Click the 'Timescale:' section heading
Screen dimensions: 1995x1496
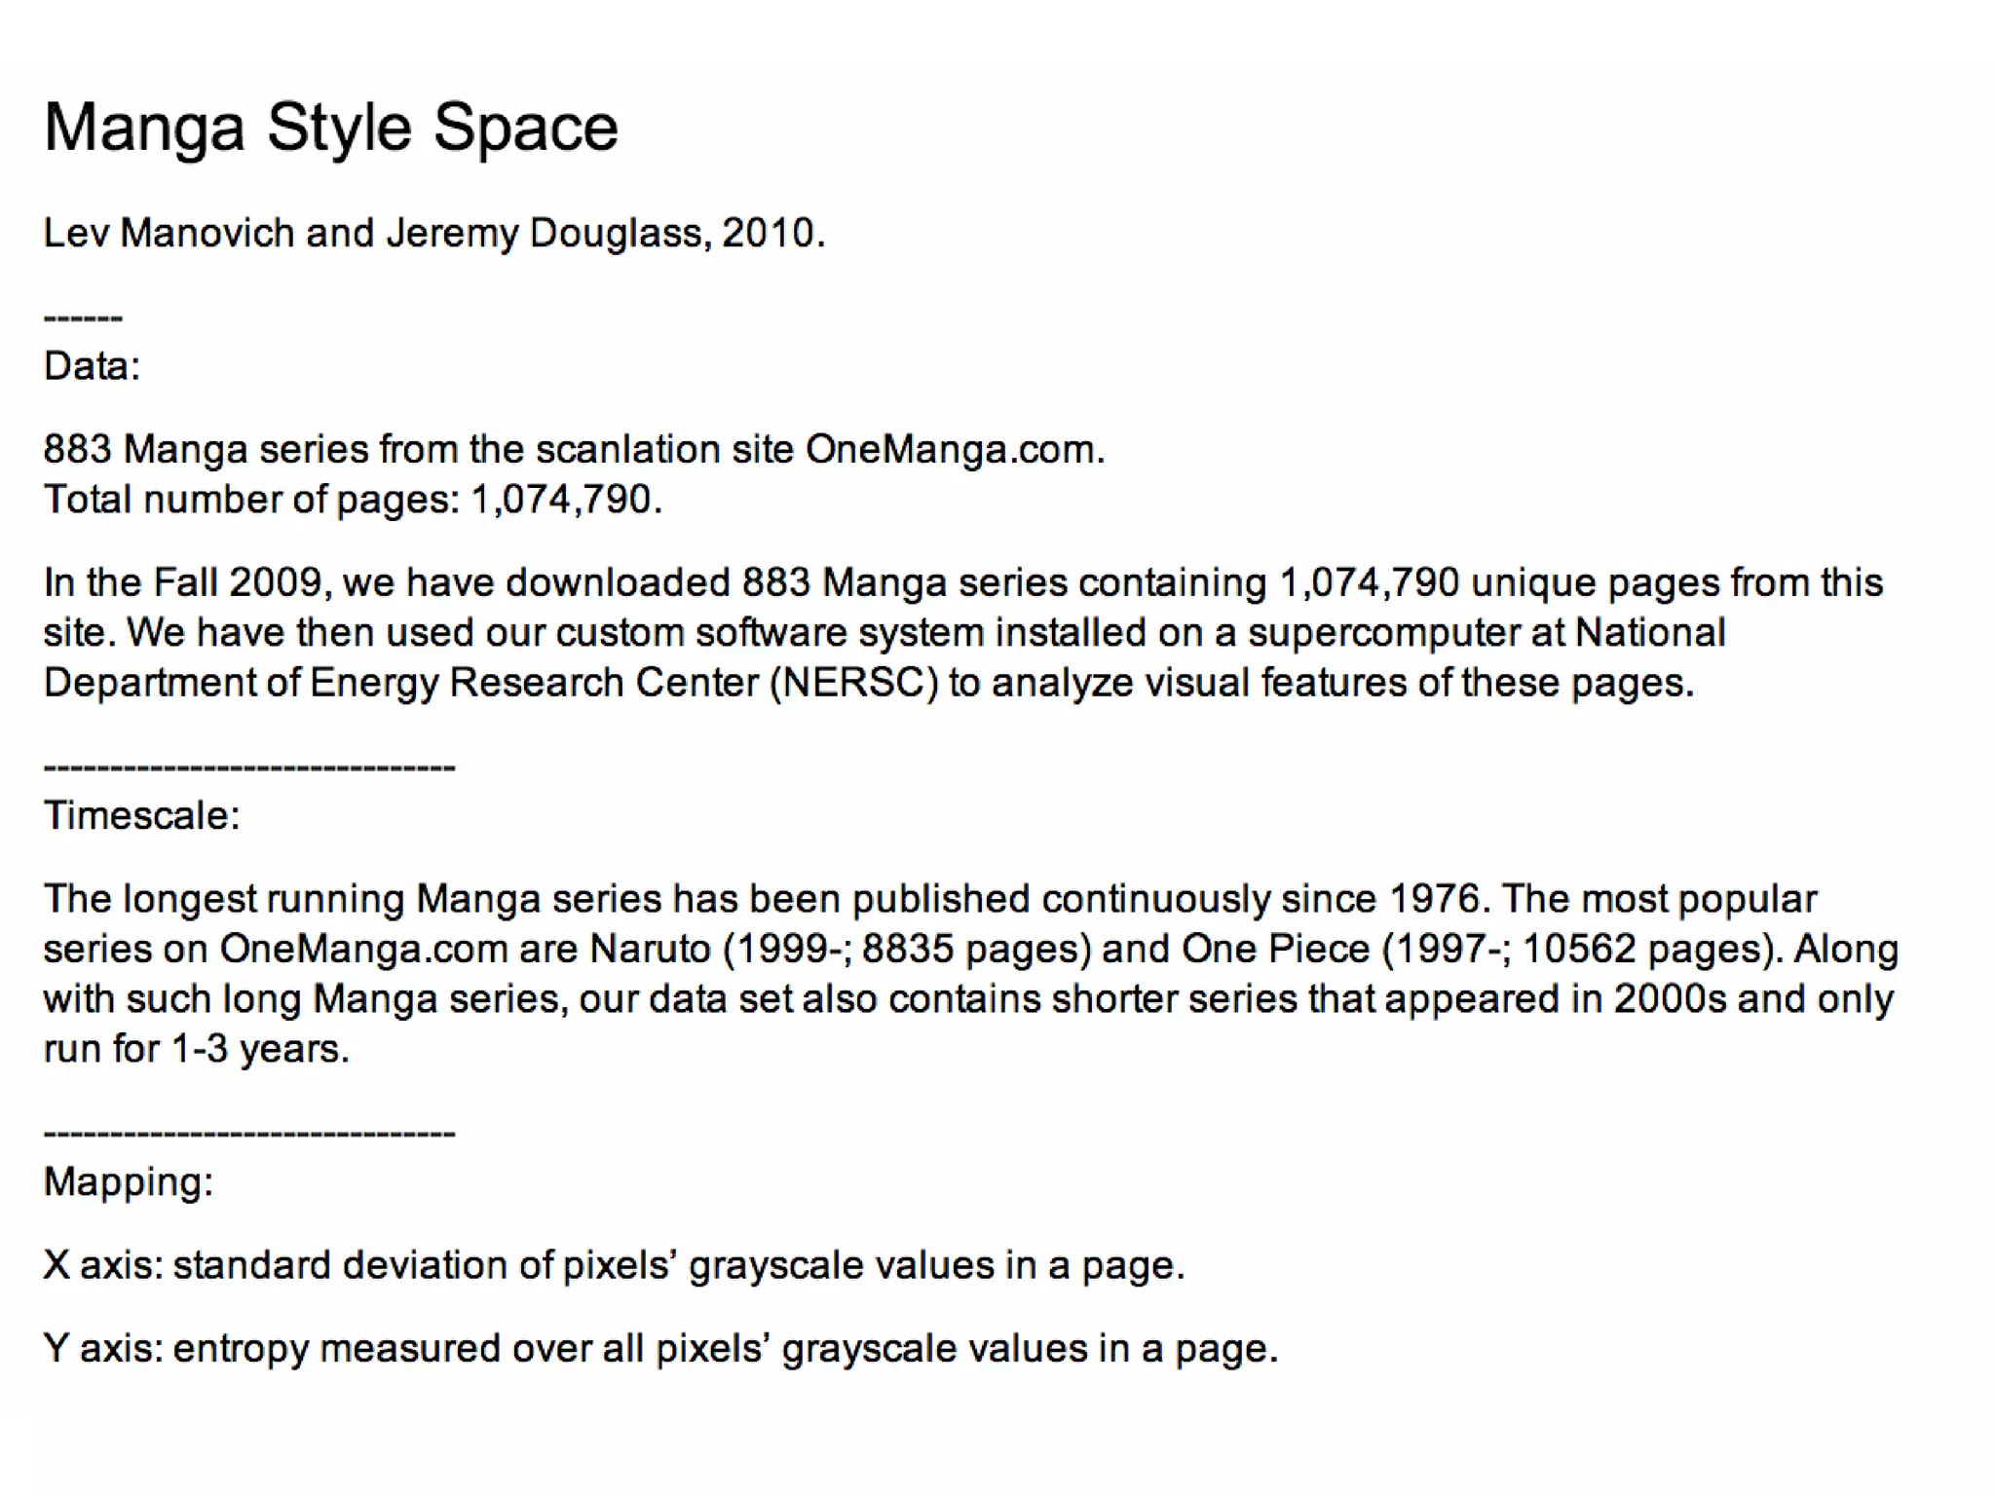point(141,815)
